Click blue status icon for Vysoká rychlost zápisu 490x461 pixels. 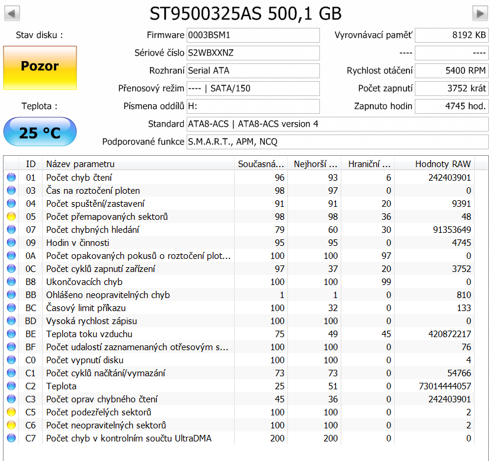pos(11,321)
